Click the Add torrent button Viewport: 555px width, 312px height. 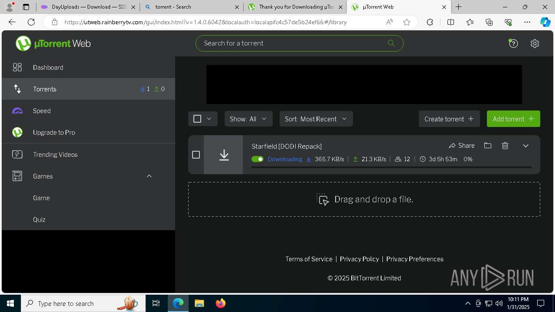[513, 119]
